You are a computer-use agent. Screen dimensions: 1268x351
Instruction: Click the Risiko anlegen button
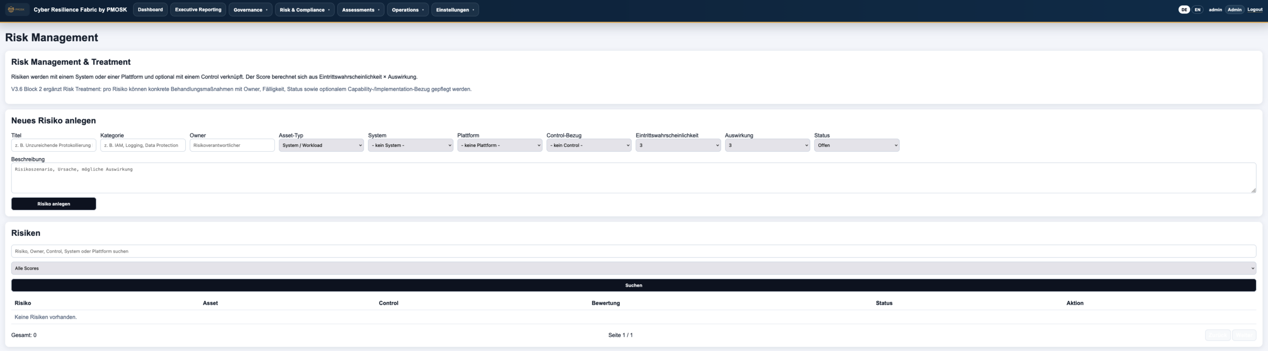(x=53, y=204)
